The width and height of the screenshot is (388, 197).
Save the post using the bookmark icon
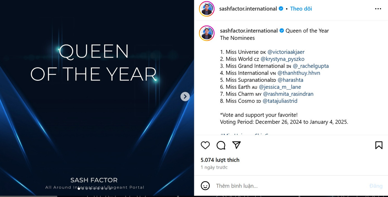pyautogui.click(x=379, y=145)
